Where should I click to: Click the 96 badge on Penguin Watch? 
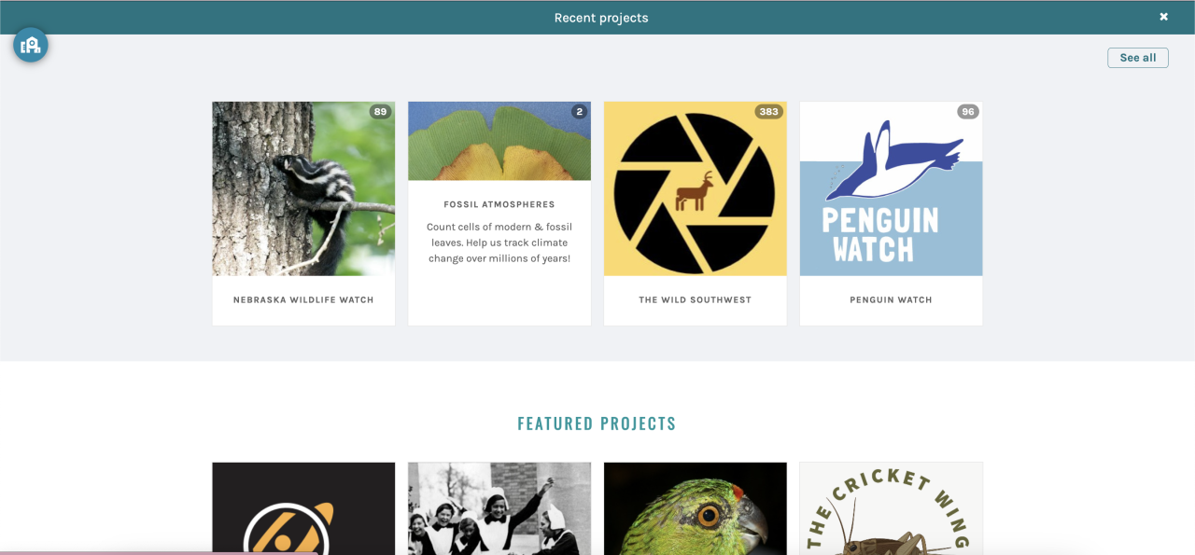967,112
